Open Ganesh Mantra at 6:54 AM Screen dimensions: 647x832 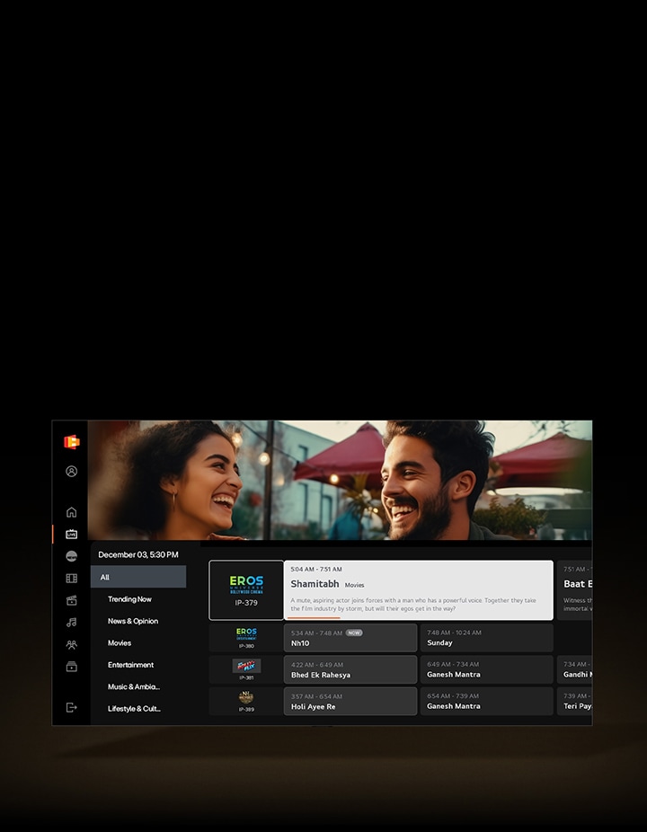coord(487,702)
